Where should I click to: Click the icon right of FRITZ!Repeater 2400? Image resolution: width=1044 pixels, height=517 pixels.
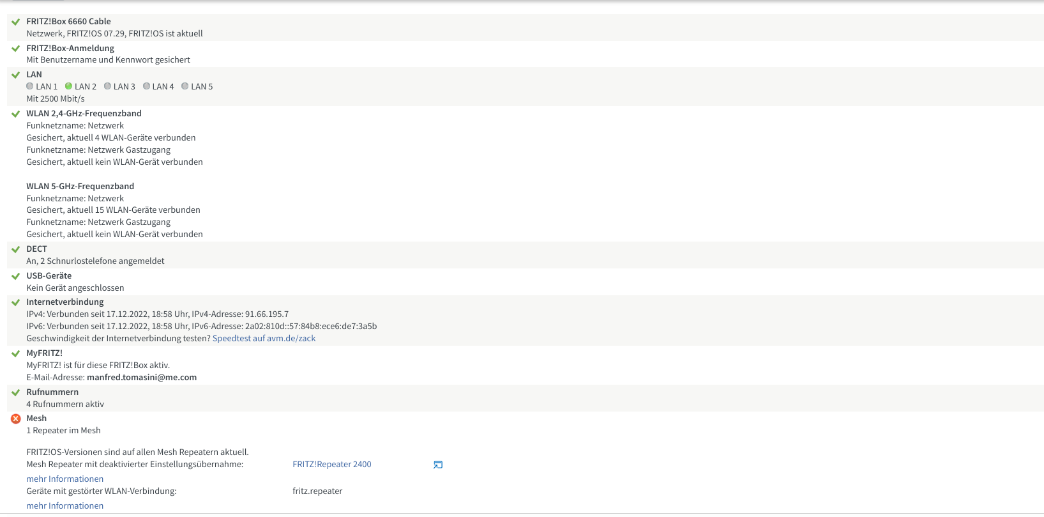(438, 465)
